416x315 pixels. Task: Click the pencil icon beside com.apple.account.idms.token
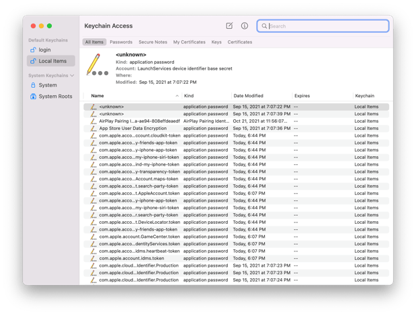[93, 259]
